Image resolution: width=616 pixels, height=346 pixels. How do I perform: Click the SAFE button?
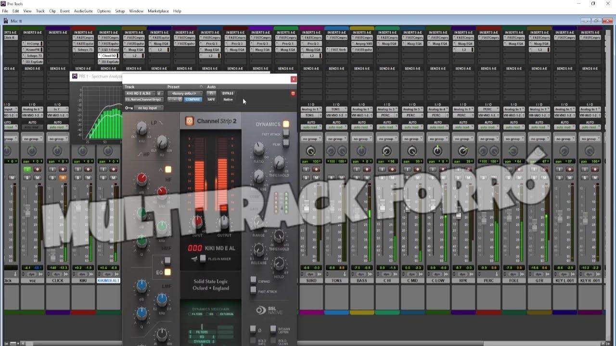click(211, 99)
